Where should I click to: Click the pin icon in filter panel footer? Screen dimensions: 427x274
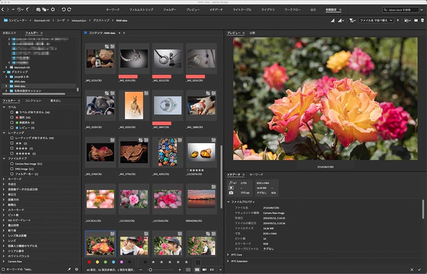69,270
